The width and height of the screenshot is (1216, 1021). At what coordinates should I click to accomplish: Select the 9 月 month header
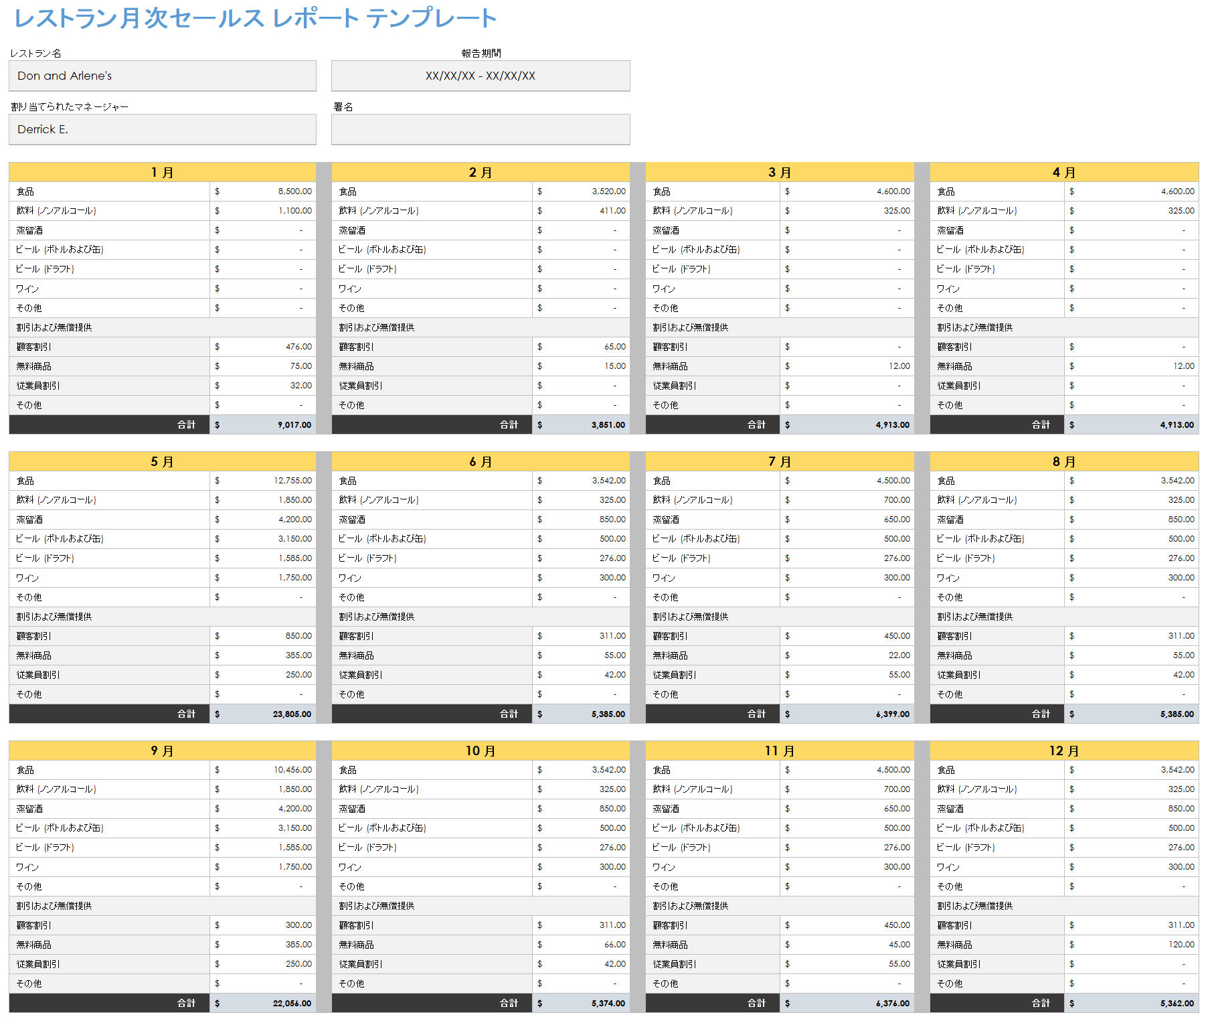pos(163,751)
